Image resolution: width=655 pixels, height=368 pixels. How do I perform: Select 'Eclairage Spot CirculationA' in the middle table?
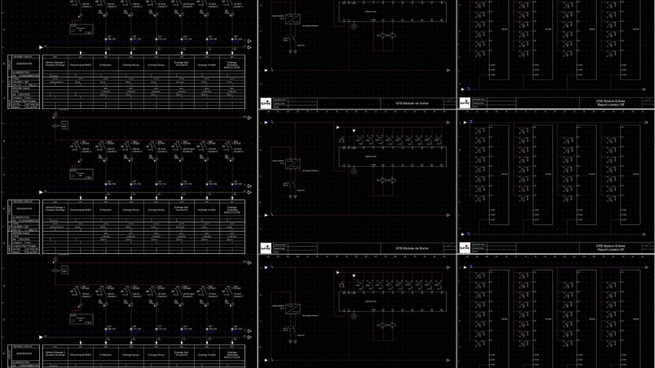click(181, 208)
